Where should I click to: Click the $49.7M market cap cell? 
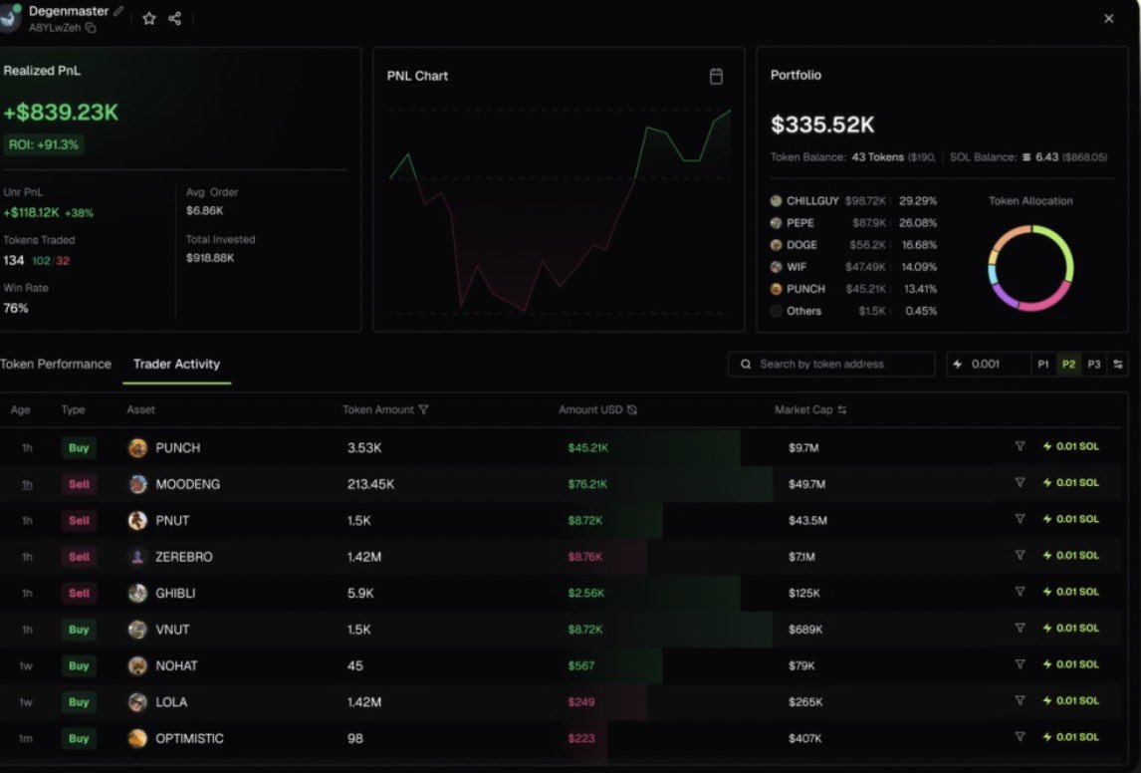coord(807,484)
